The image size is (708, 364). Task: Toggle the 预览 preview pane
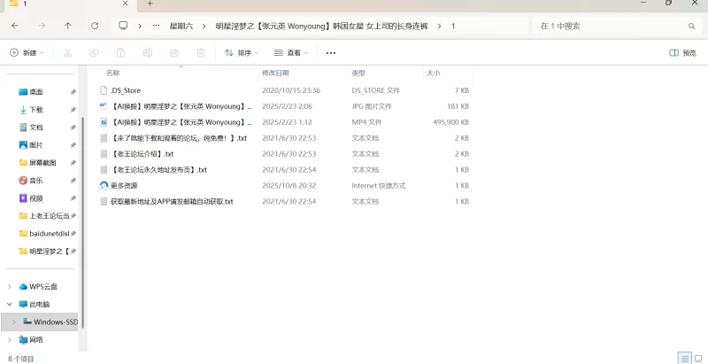(682, 53)
